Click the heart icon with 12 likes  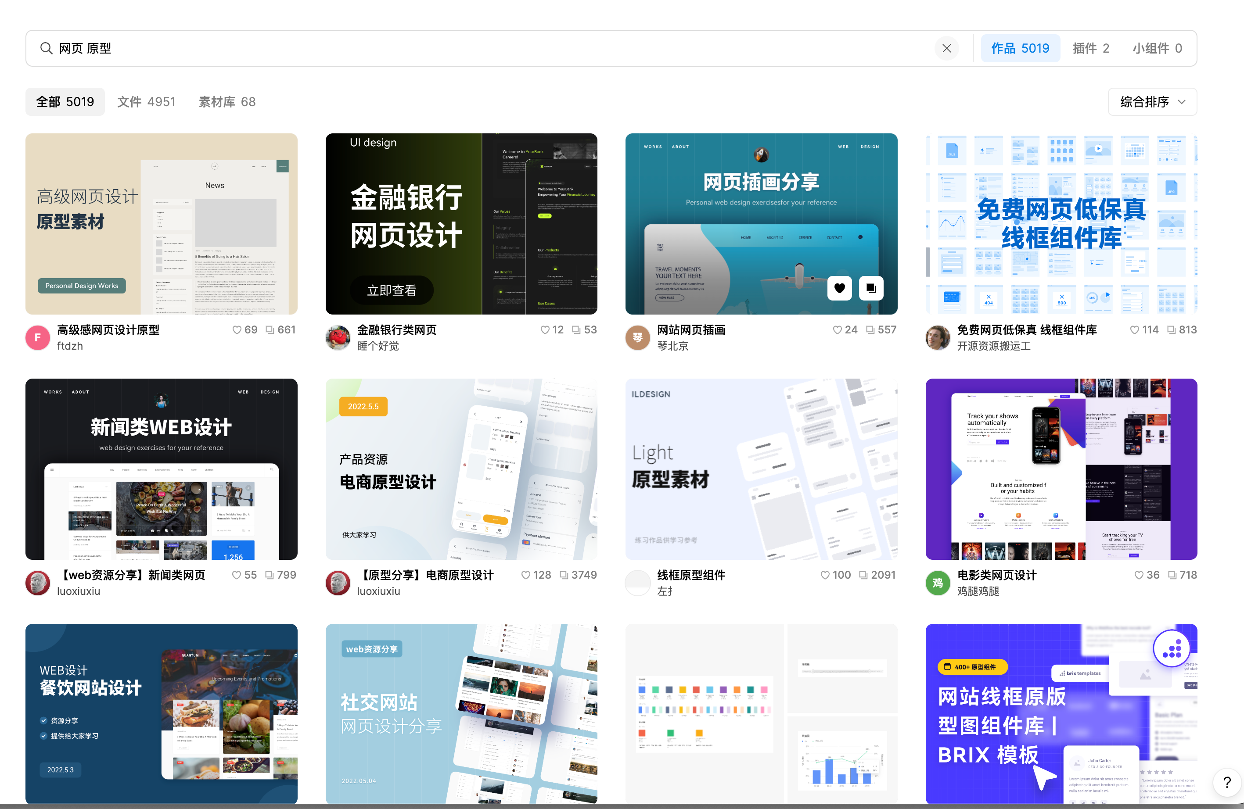tap(545, 330)
